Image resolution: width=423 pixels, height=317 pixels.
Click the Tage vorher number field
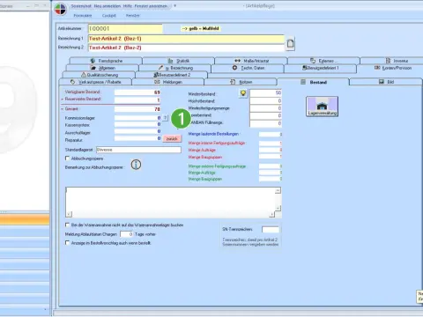pos(127,234)
